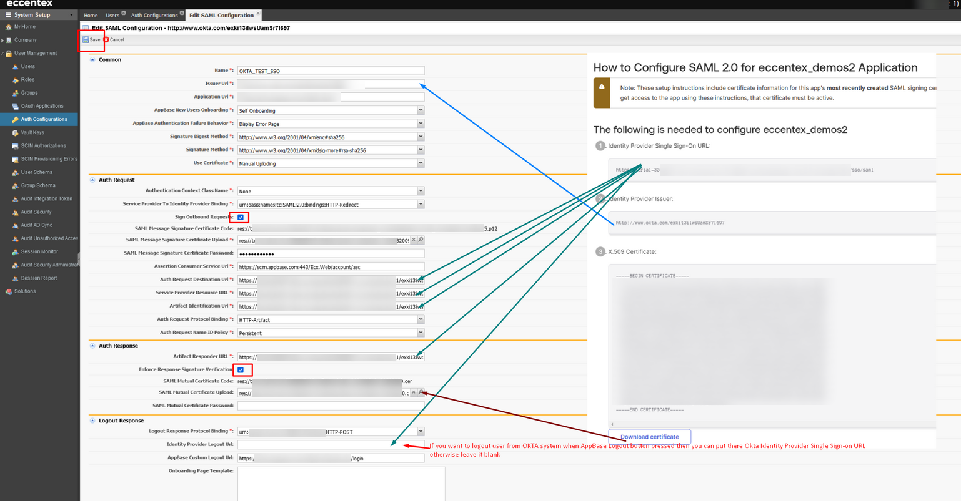The height and width of the screenshot is (501, 961).
Task: Open Authentication Failure Behavior dropdown
Action: pos(421,124)
